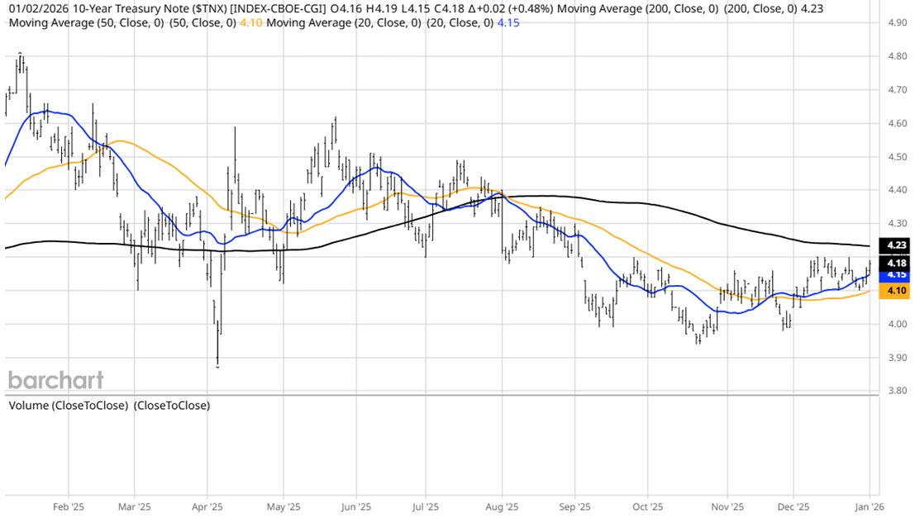Click the 4.90 mark on the price scale
This screenshot has width=915, height=518.
click(x=895, y=23)
